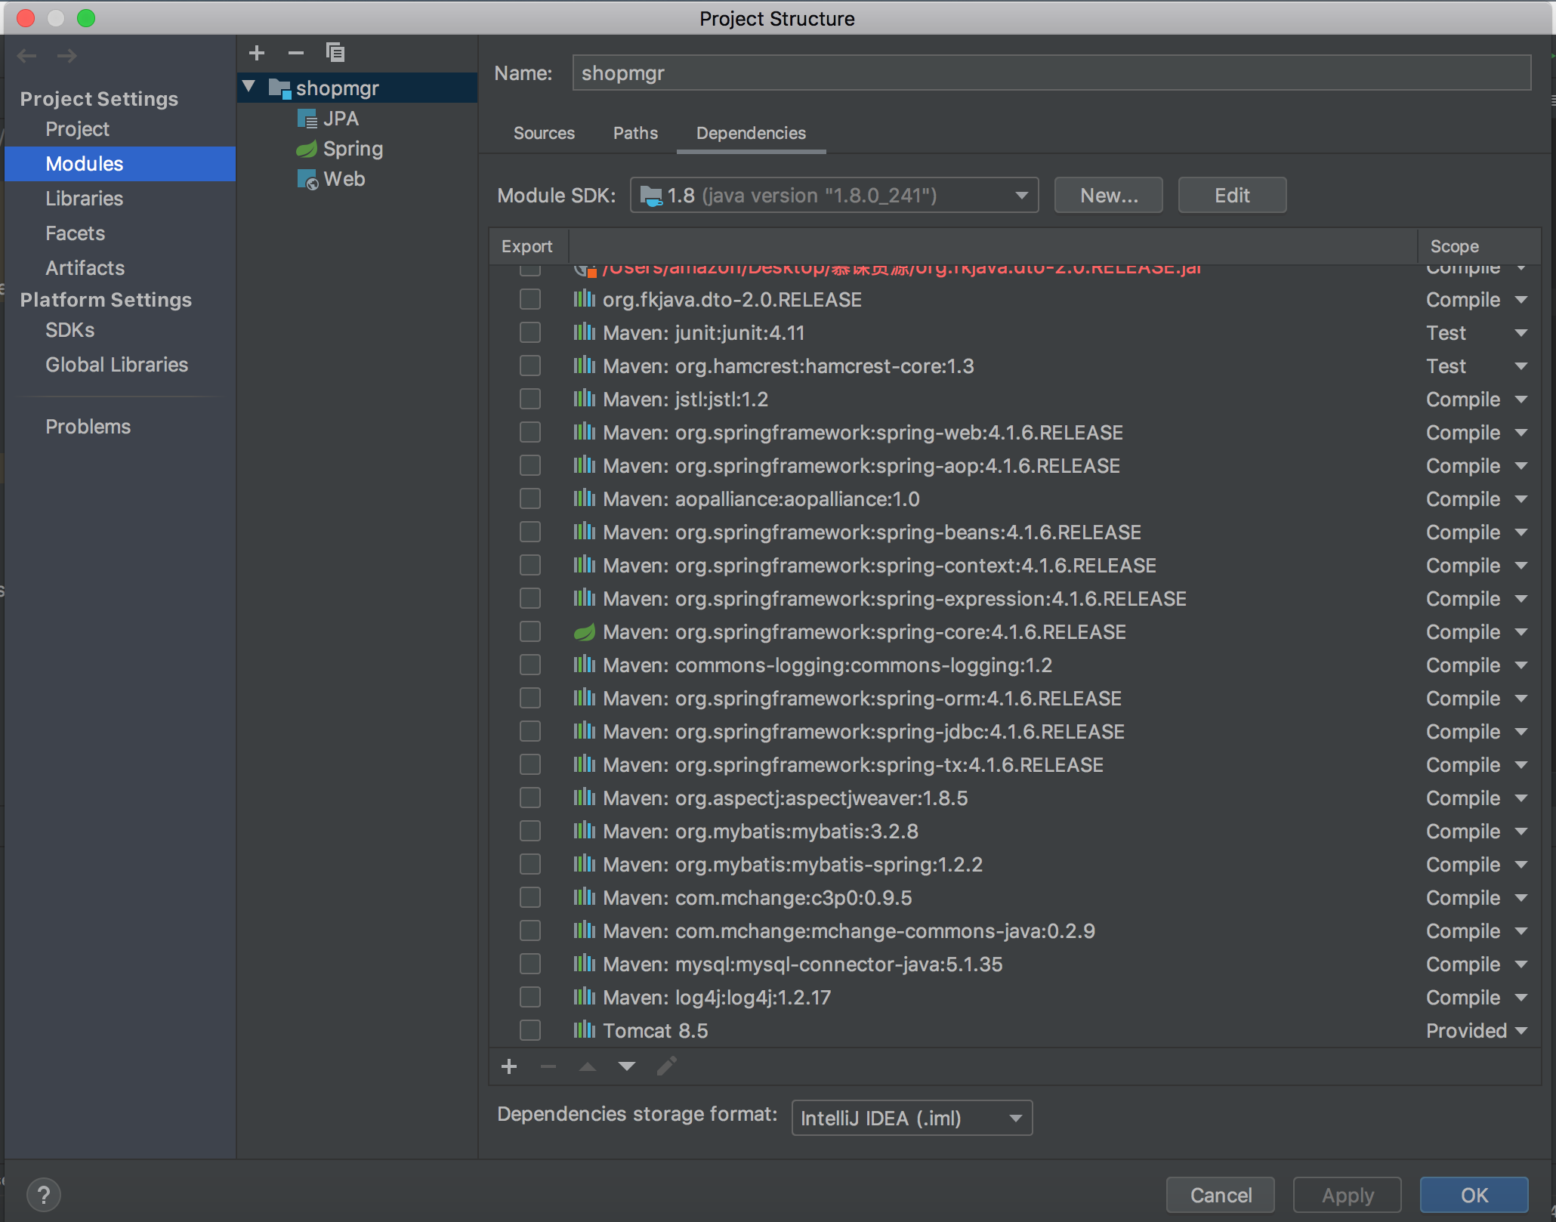Image resolution: width=1556 pixels, height=1222 pixels.
Task: Click the help question mark icon
Action: pyautogui.click(x=44, y=1195)
